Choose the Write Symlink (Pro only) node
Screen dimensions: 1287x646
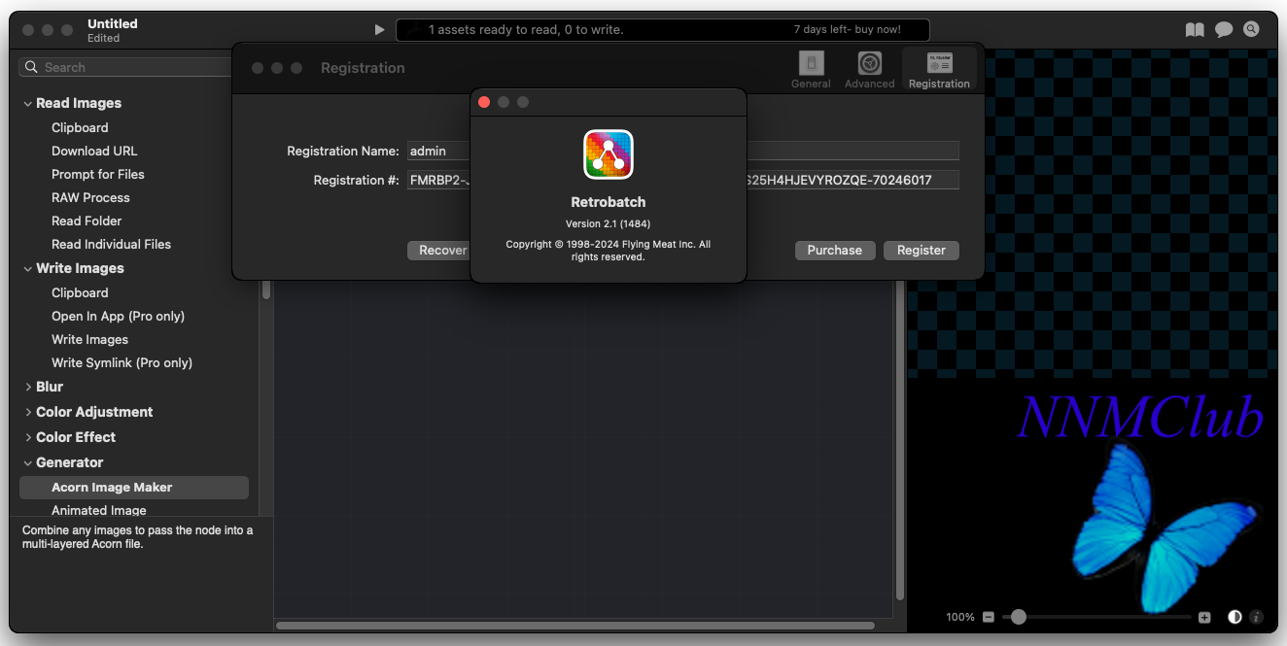point(122,362)
